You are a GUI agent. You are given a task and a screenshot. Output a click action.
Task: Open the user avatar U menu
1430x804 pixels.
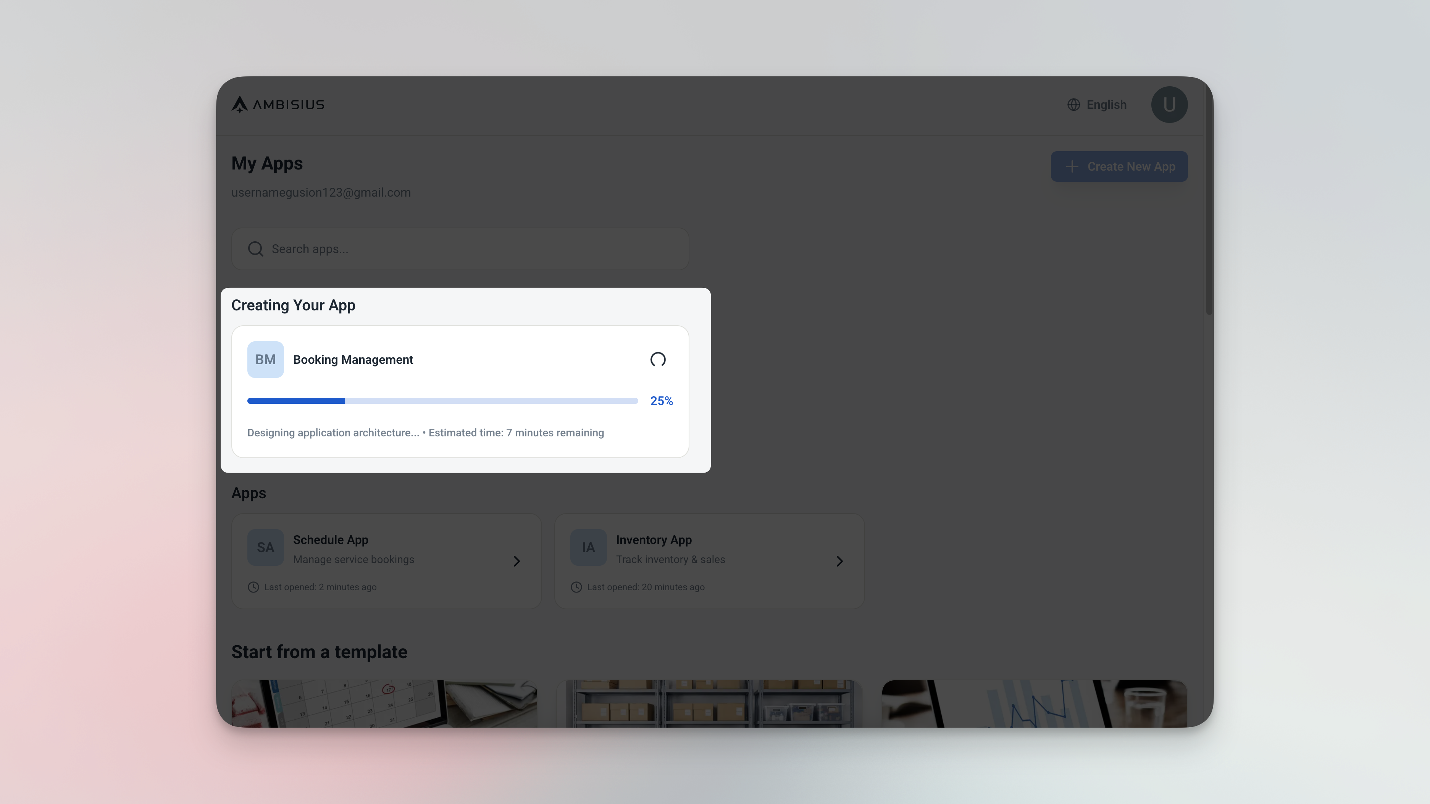(1169, 104)
